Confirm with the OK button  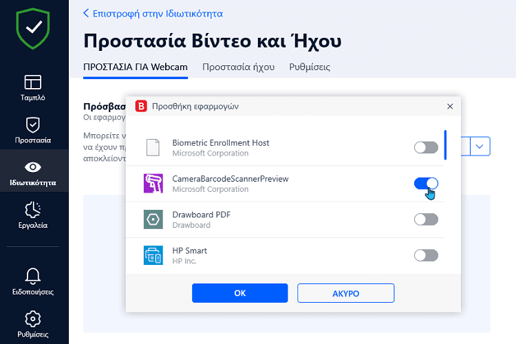tap(240, 293)
